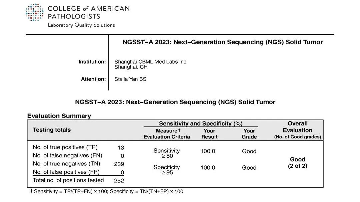Click the "Attention:" label
The width and height of the screenshot is (360, 202).
(93, 79)
